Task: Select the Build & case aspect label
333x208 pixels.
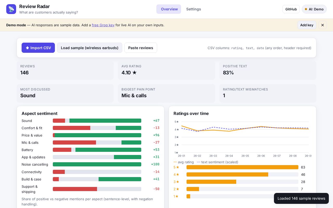Action: (31, 179)
